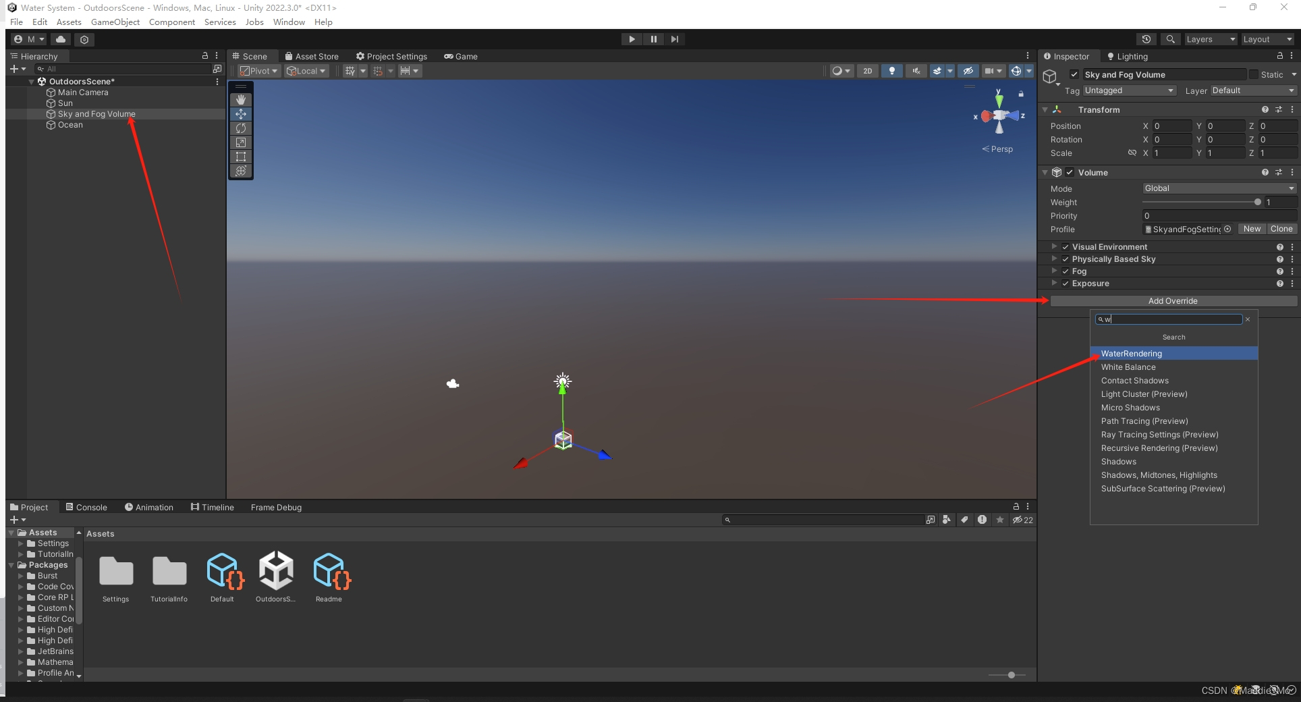Open the Local handle rotation dropdown
1301x702 pixels.
306,71
